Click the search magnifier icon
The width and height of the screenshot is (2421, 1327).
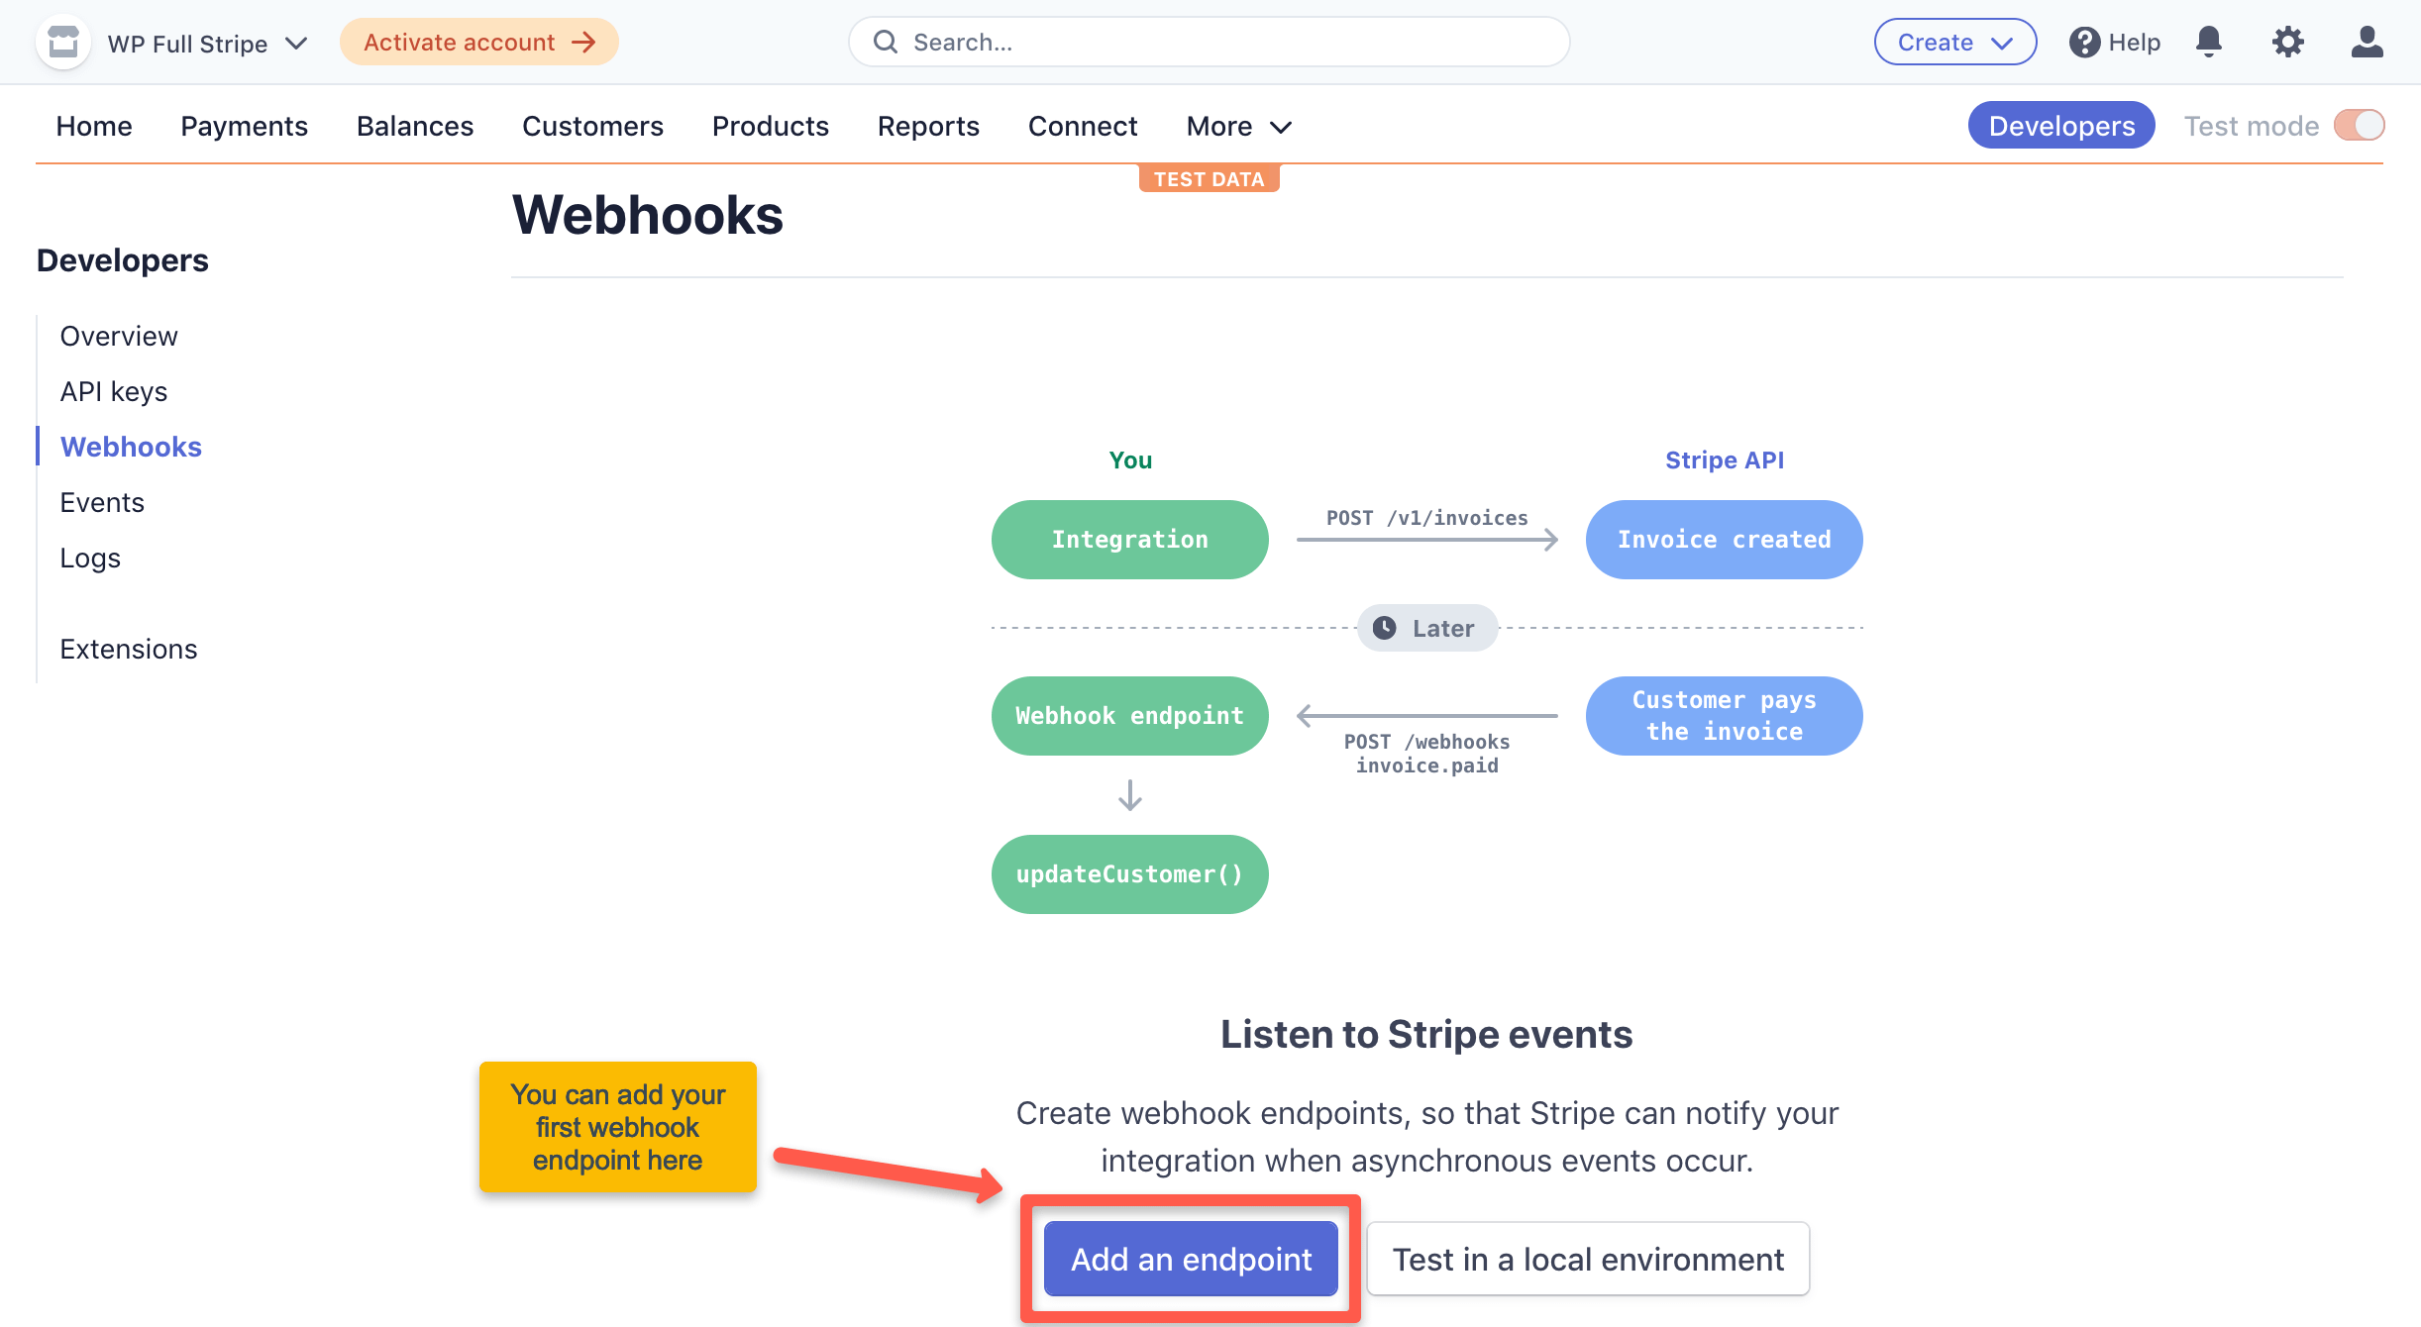tap(886, 42)
